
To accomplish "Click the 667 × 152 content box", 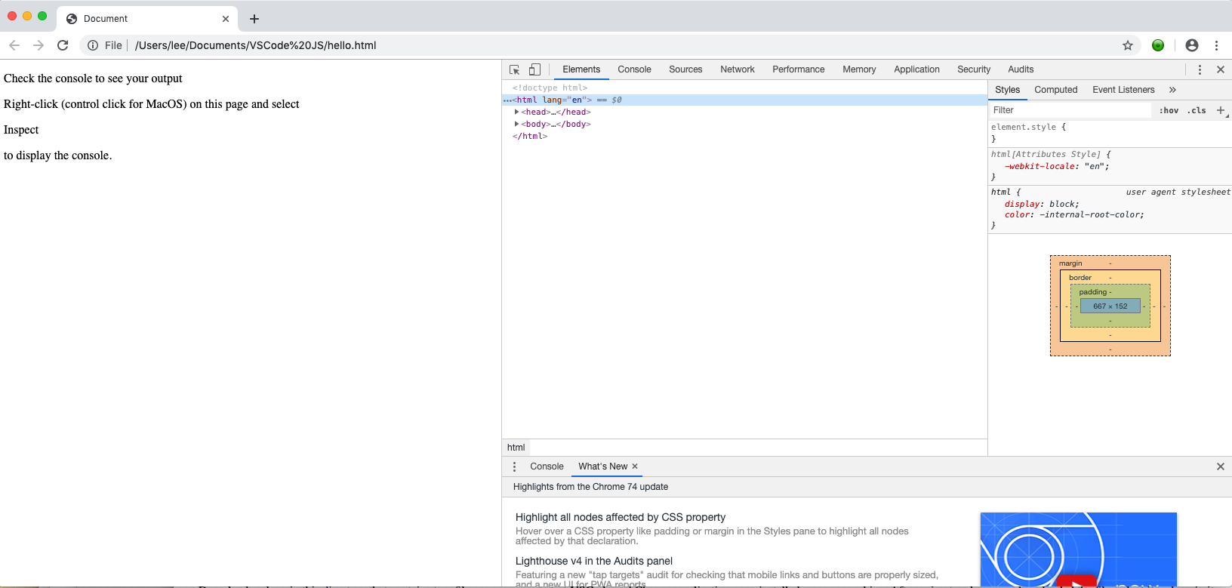I will [x=1110, y=306].
